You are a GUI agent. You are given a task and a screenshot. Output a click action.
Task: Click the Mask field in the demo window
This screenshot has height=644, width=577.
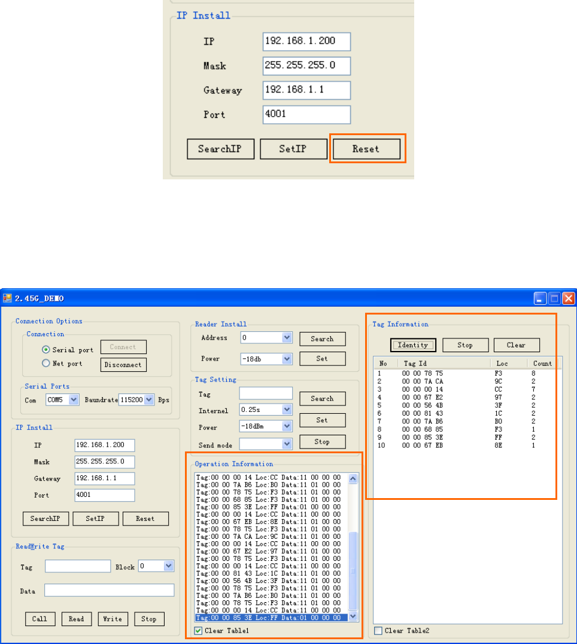coord(105,462)
